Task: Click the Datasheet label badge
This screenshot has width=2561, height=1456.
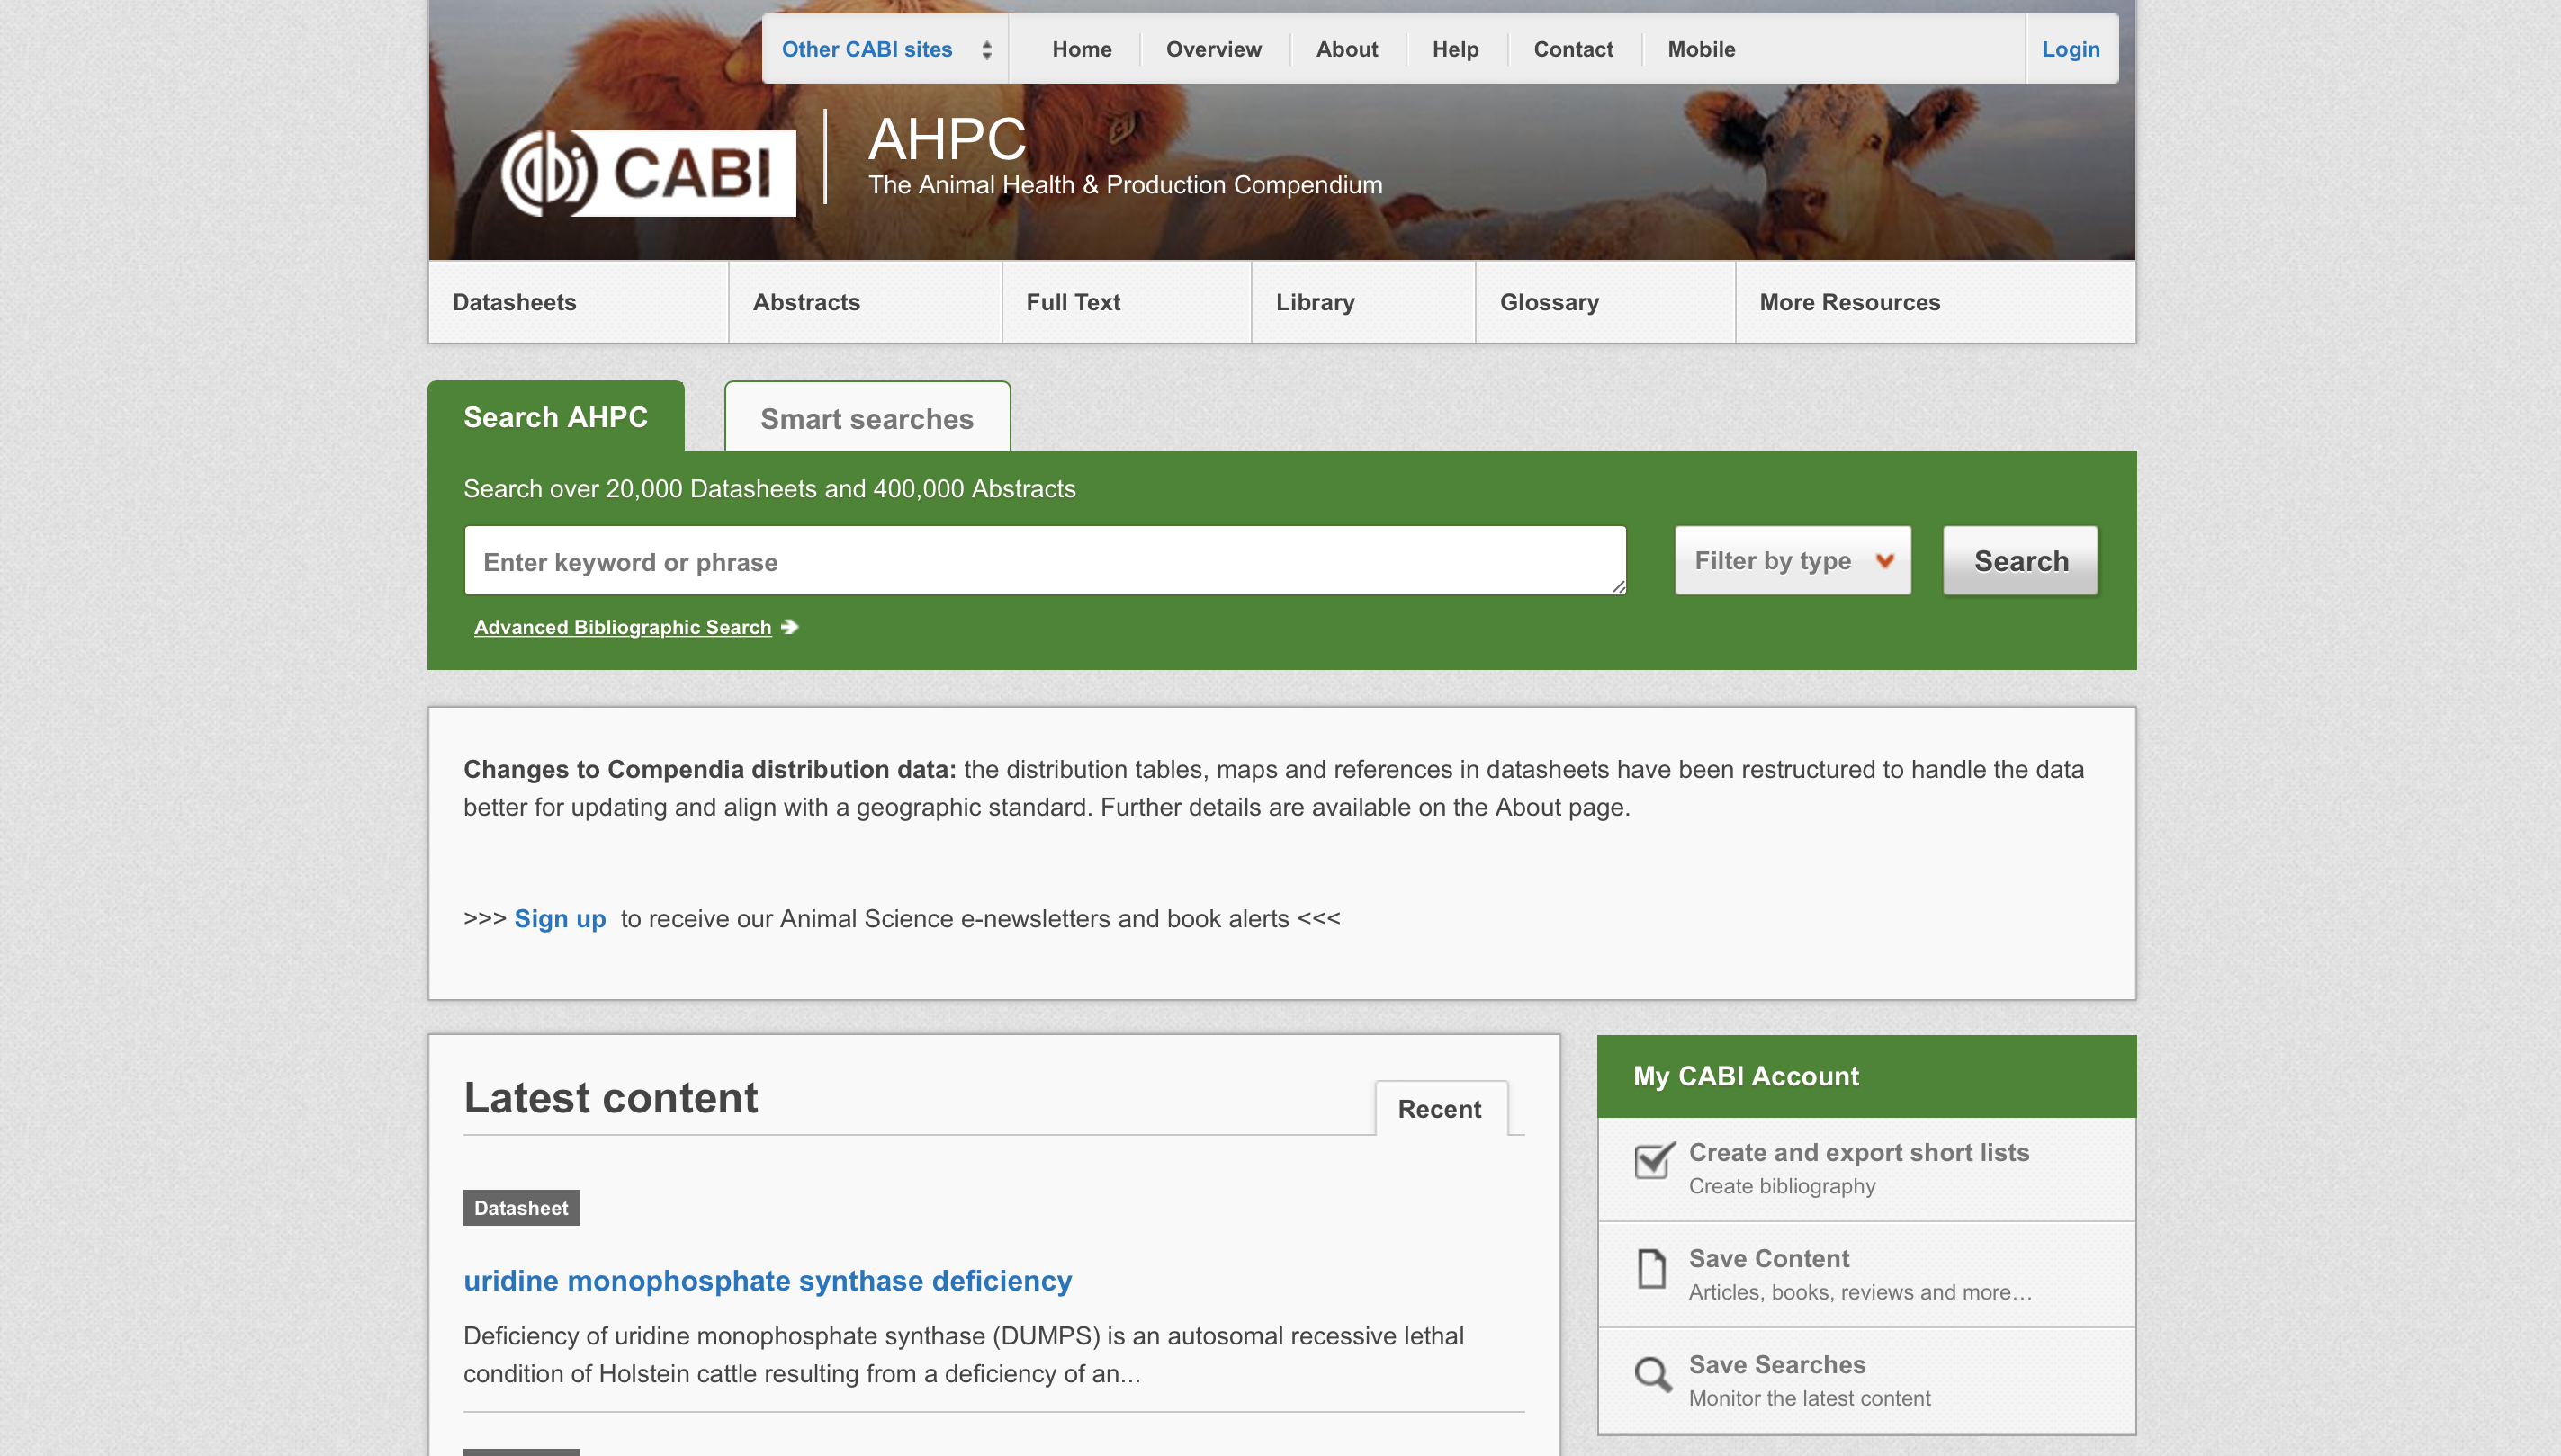Action: 520,1207
